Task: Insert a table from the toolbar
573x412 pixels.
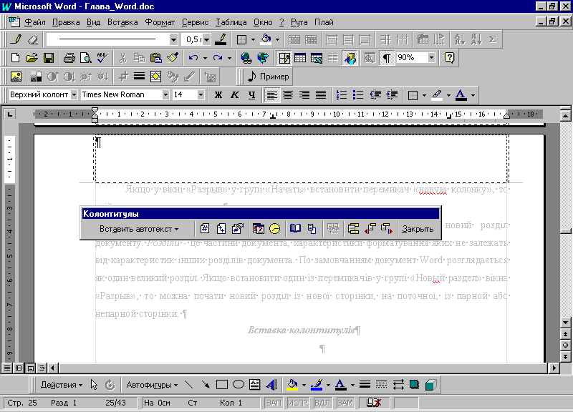Action: [300, 58]
